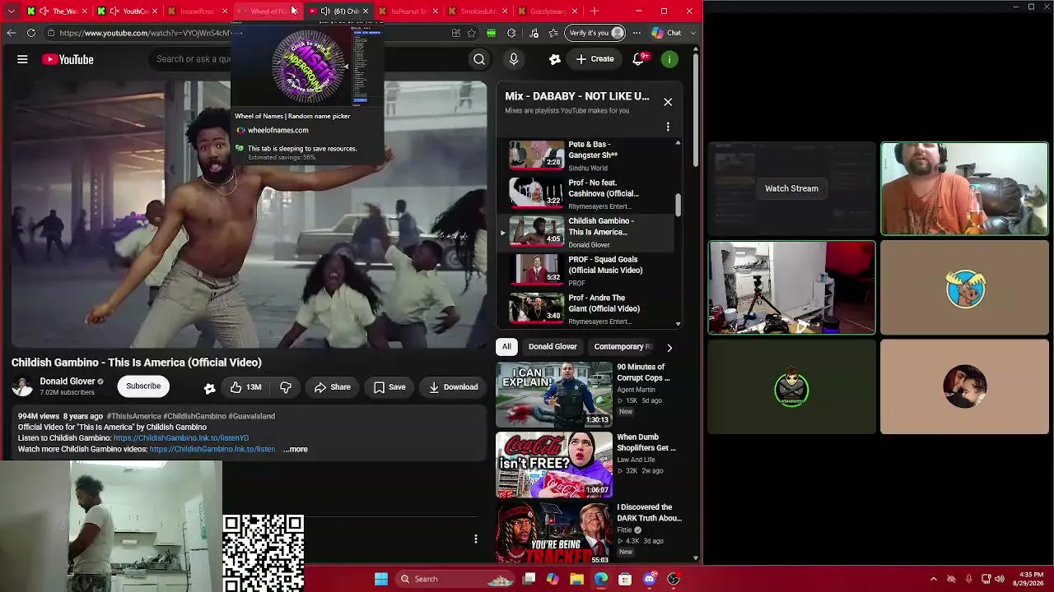The image size is (1054, 592).
Task: Go to the YouTube home logo
Action: tap(68, 59)
